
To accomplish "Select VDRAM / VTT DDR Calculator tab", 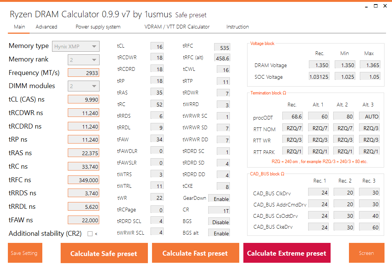I will pyautogui.click(x=177, y=27).
